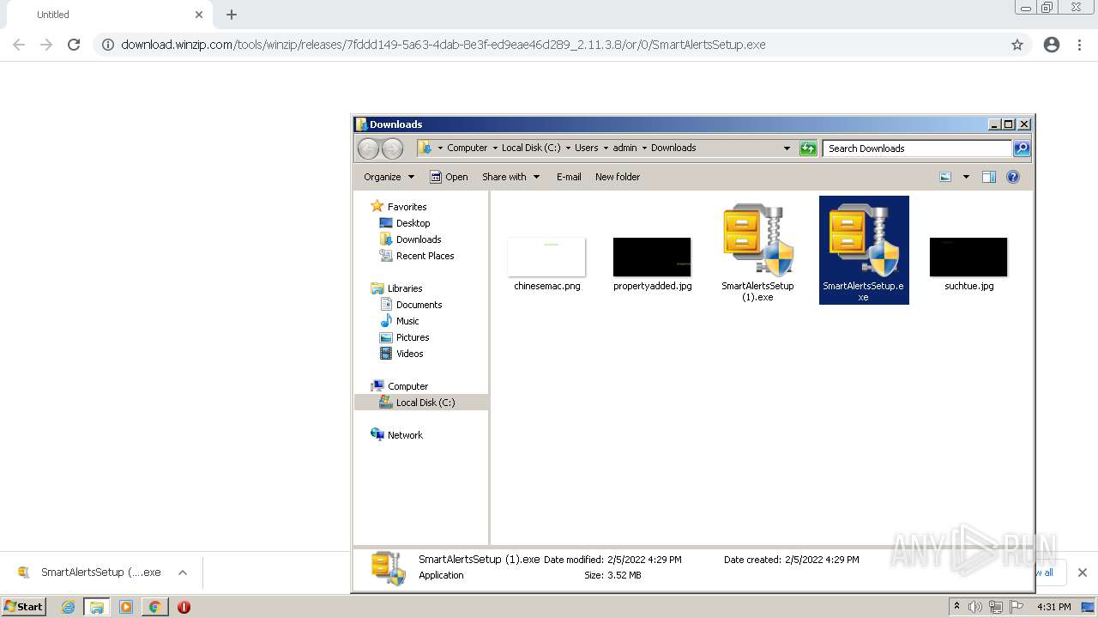Screen dimensions: 1098x618
Task: Select suchtue.jpg file
Action: click(968, 265)
